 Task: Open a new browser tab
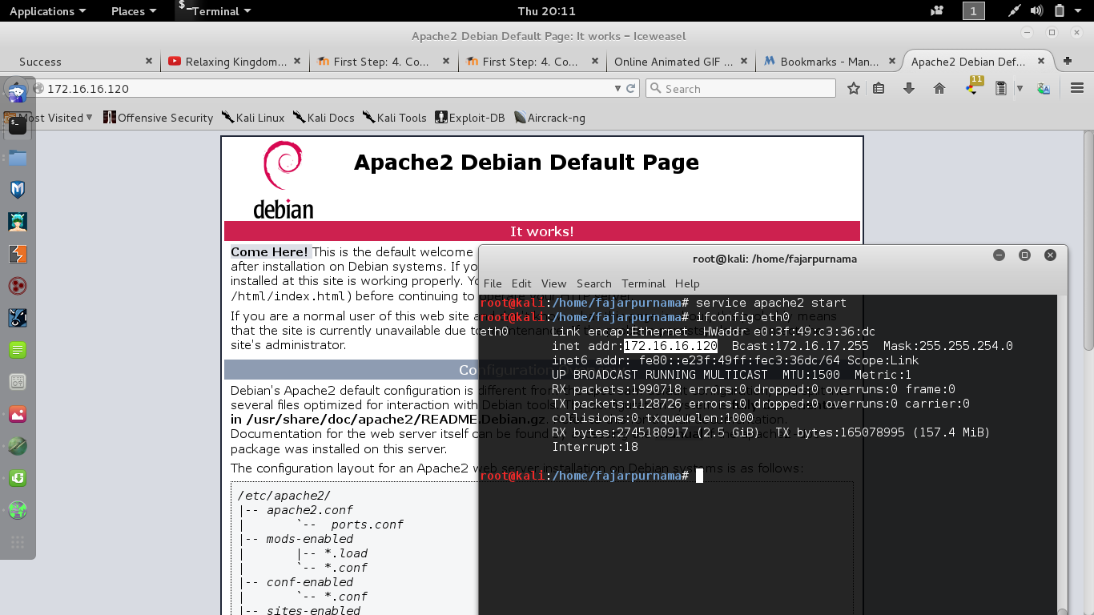[x=1067, y=61]
